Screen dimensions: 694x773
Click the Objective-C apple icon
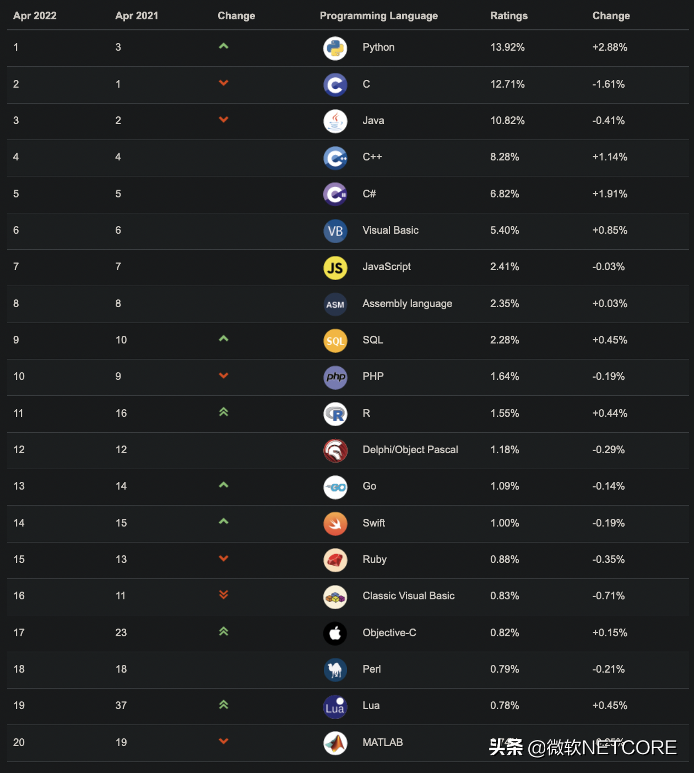coord(335,634)
